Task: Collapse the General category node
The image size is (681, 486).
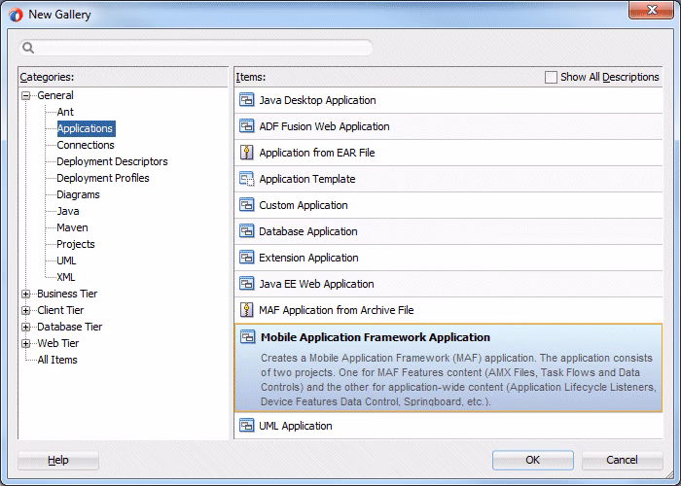Action: pyautogui.click(x=26, y=95)
